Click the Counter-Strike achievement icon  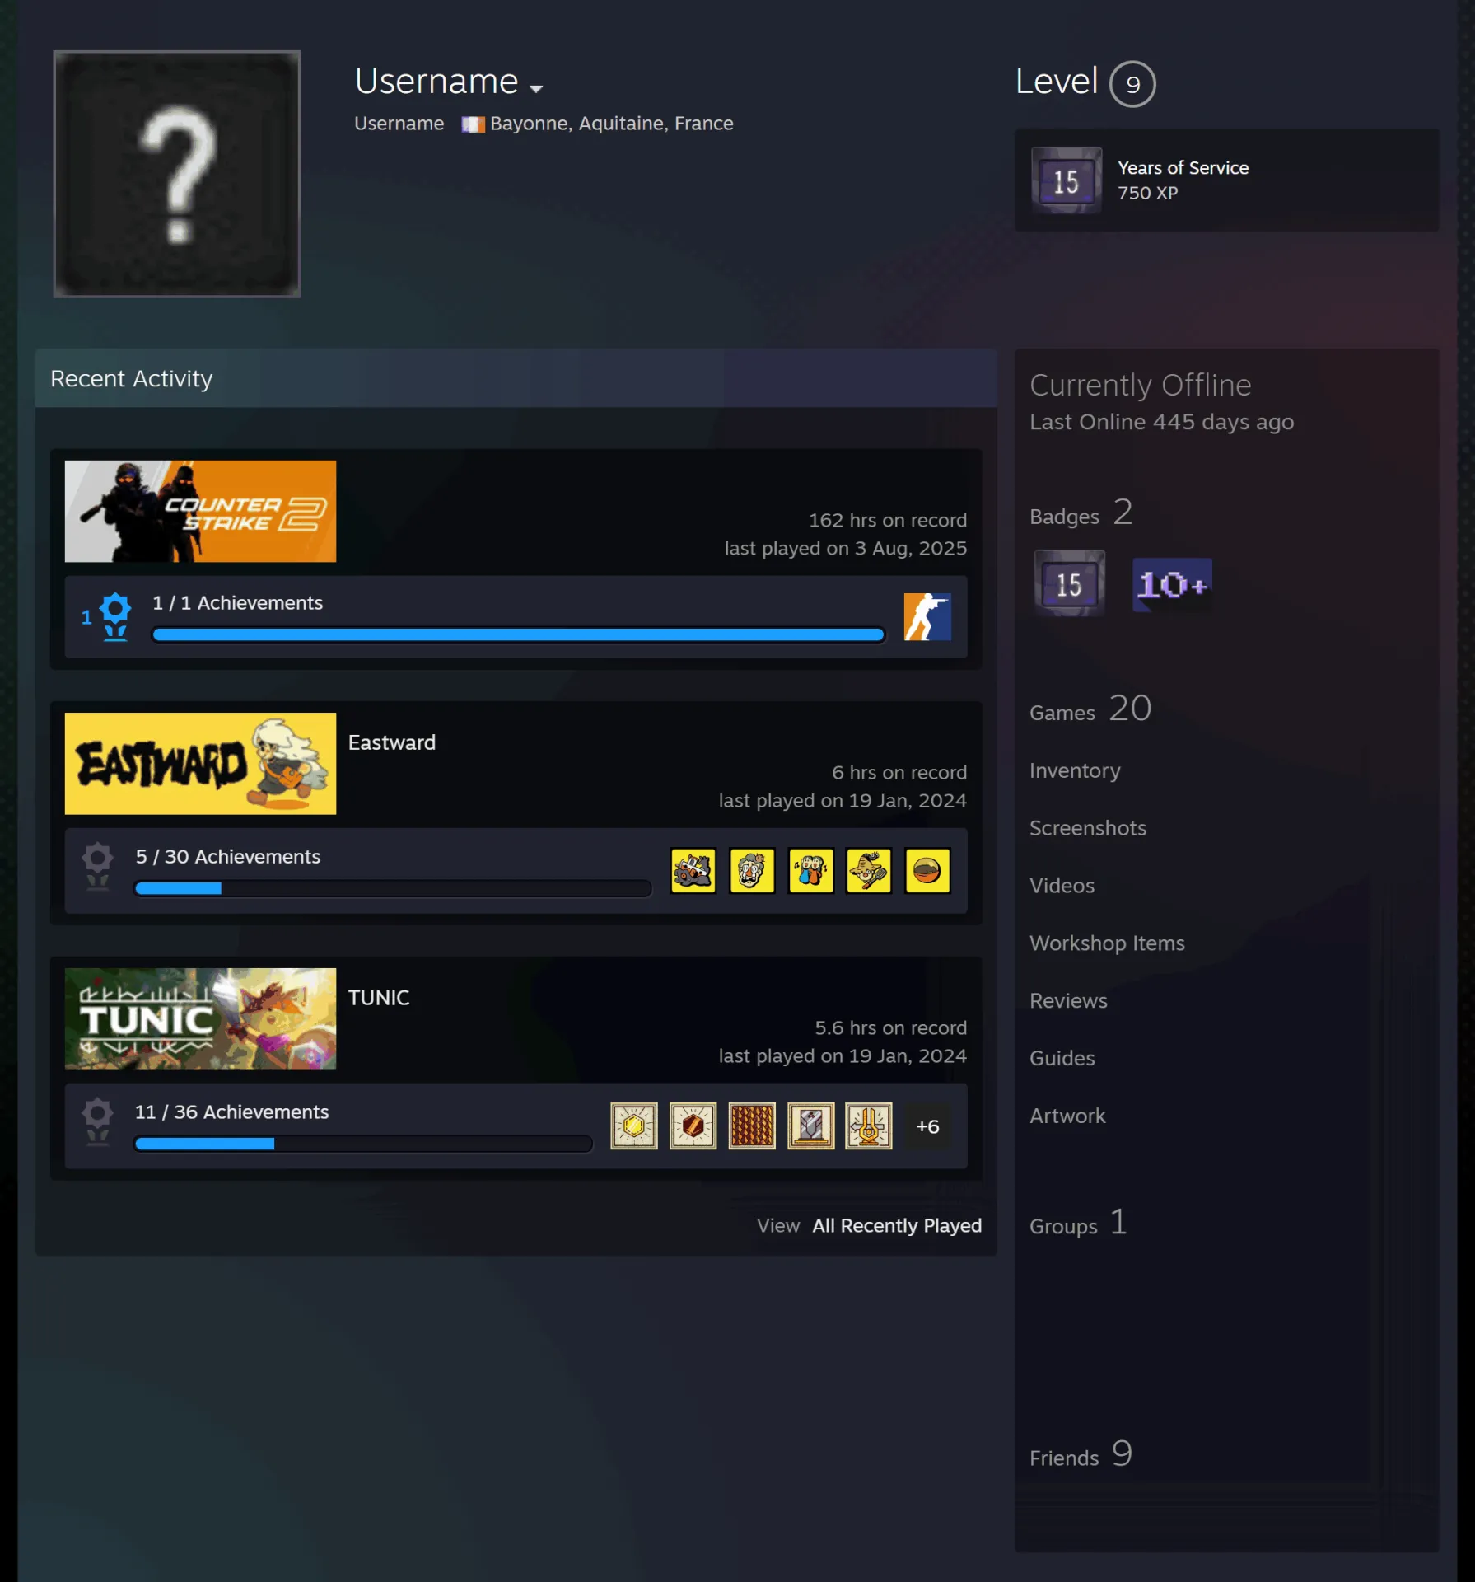[927, 616]
